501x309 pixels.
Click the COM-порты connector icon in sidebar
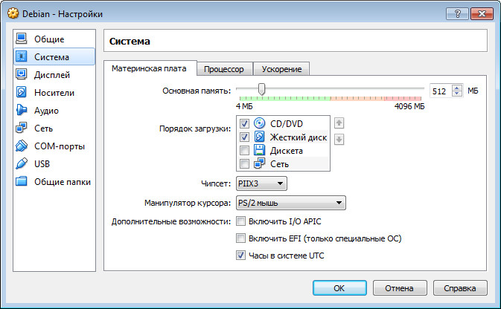[22, 146]
